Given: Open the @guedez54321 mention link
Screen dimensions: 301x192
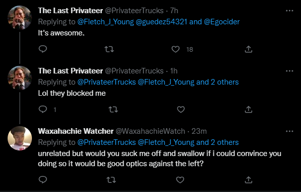Looking at the screenshot, I should pyautogui.click(x=162, y=22).
